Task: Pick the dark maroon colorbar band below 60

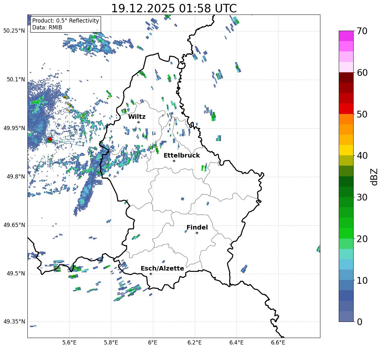Action: pos(346,77)
